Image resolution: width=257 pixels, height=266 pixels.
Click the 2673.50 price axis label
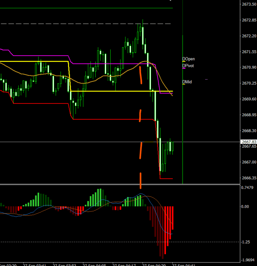249,4
